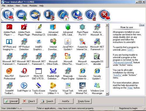The height and width of the screenshot is (111, 146).
Task: Select Tracks Eraser Pro icon
Action: coord(39,85)
